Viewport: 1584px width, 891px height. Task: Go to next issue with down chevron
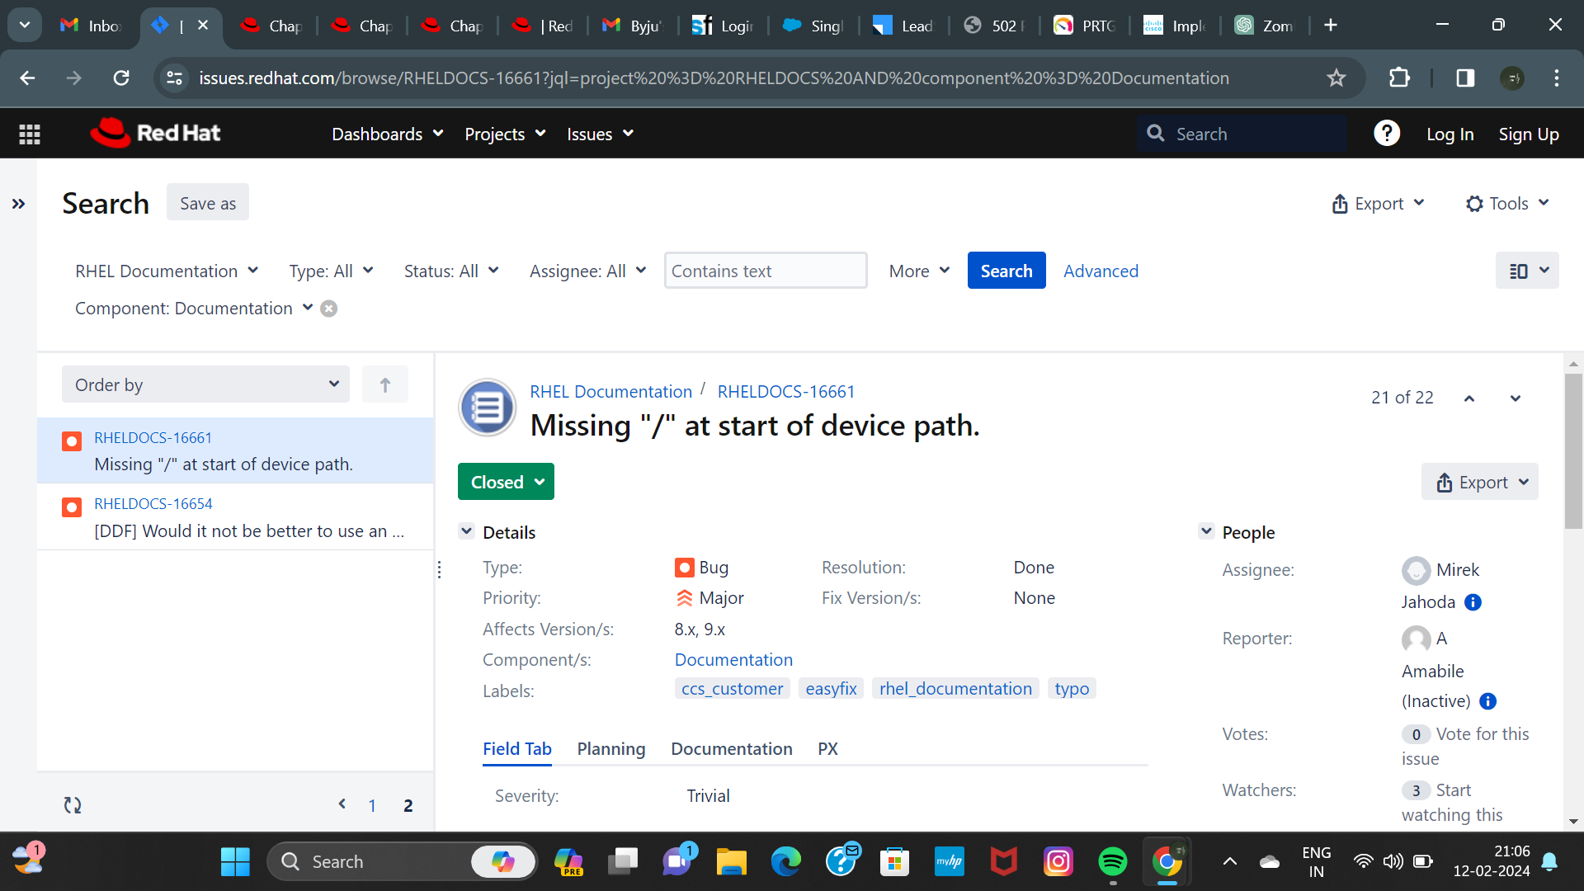click(x=1516, y=398)
